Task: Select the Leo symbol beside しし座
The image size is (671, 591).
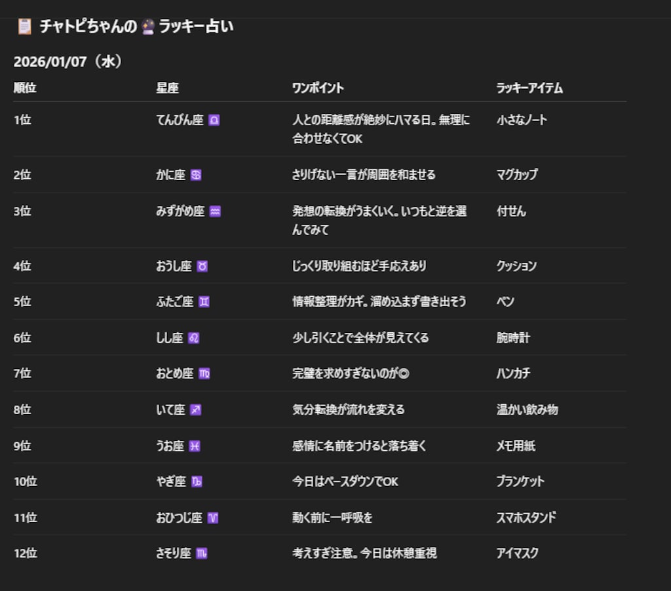Action: click(x=193, y=337)
